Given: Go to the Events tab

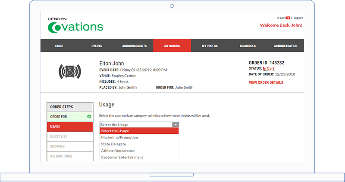Looking at the screenshot, I should click(97, 46).
